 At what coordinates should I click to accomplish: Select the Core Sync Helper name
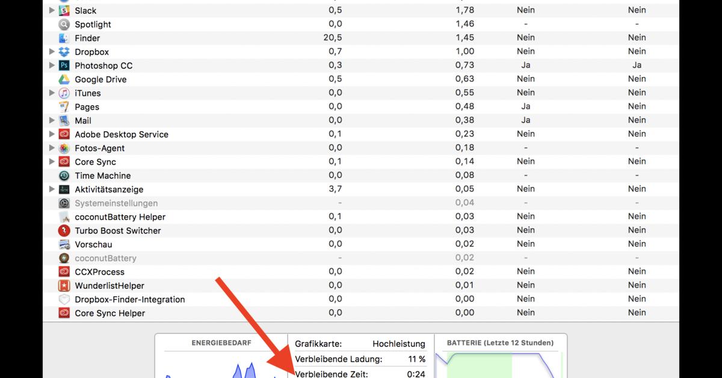click(x=110, y=313)
